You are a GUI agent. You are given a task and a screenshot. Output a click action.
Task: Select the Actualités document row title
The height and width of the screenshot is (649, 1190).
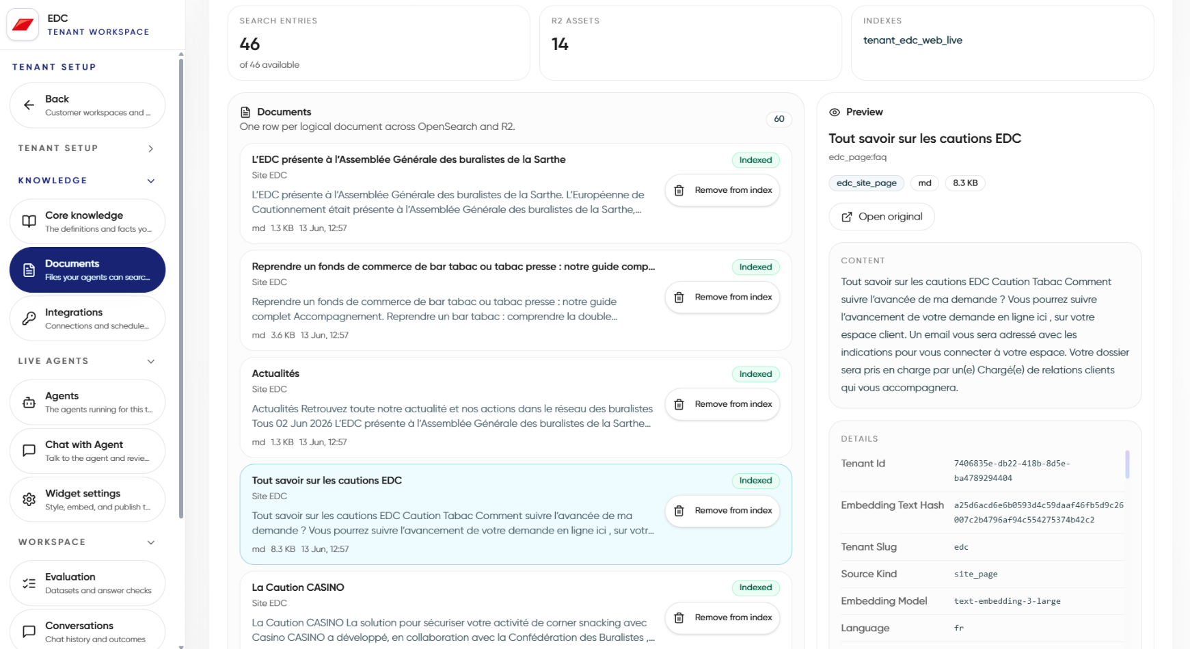point(275,373)
